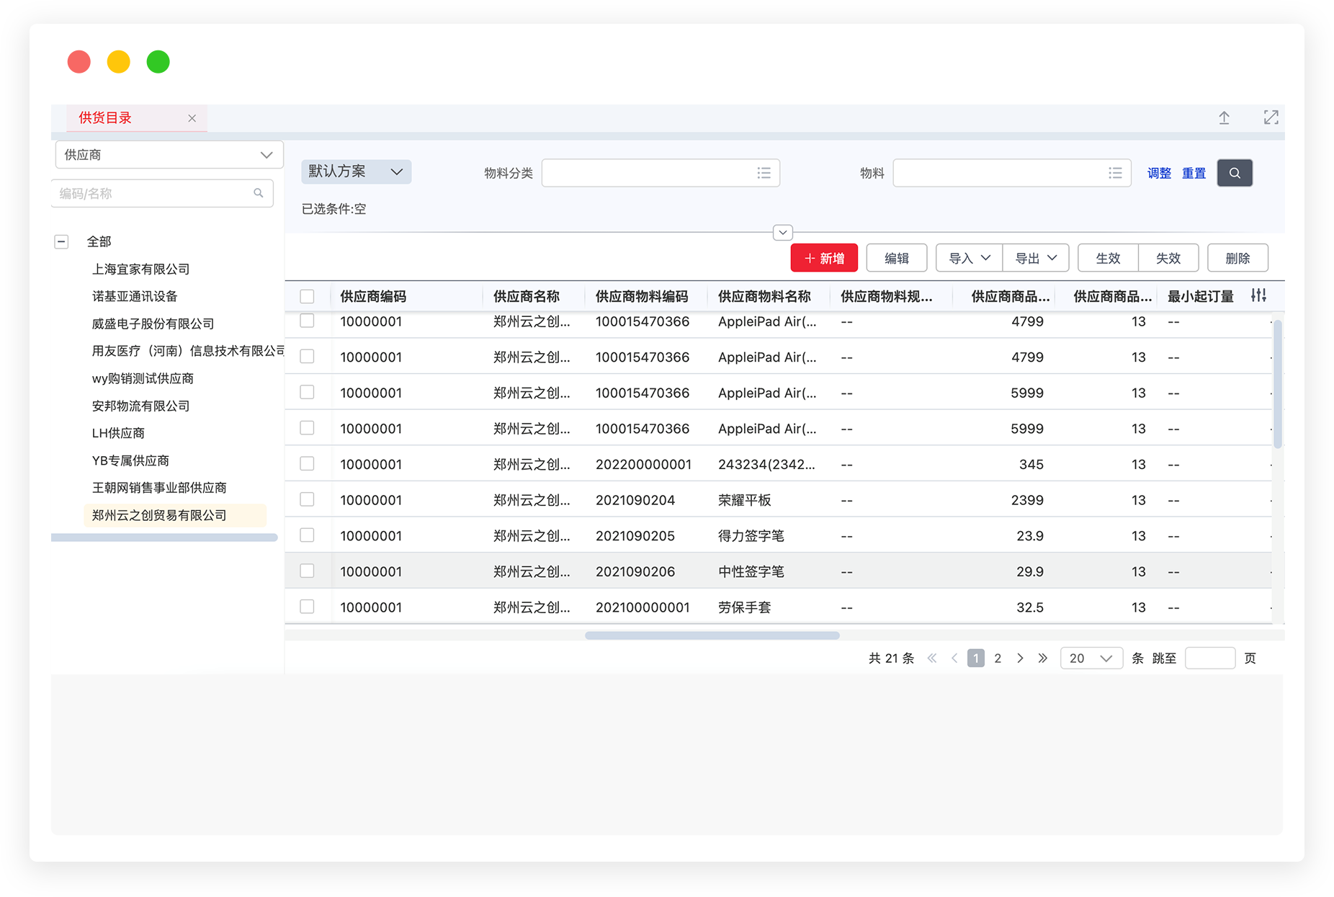Image resolution: width=1334 pixels, height=897 pixels.
Task: Click material code 202200000001 cell
Action: (643, 464)
